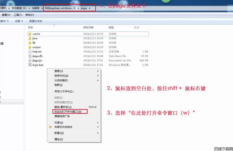
Task: Expand 排序方式(O) context submenu
Action: click(x=98, y=76)
